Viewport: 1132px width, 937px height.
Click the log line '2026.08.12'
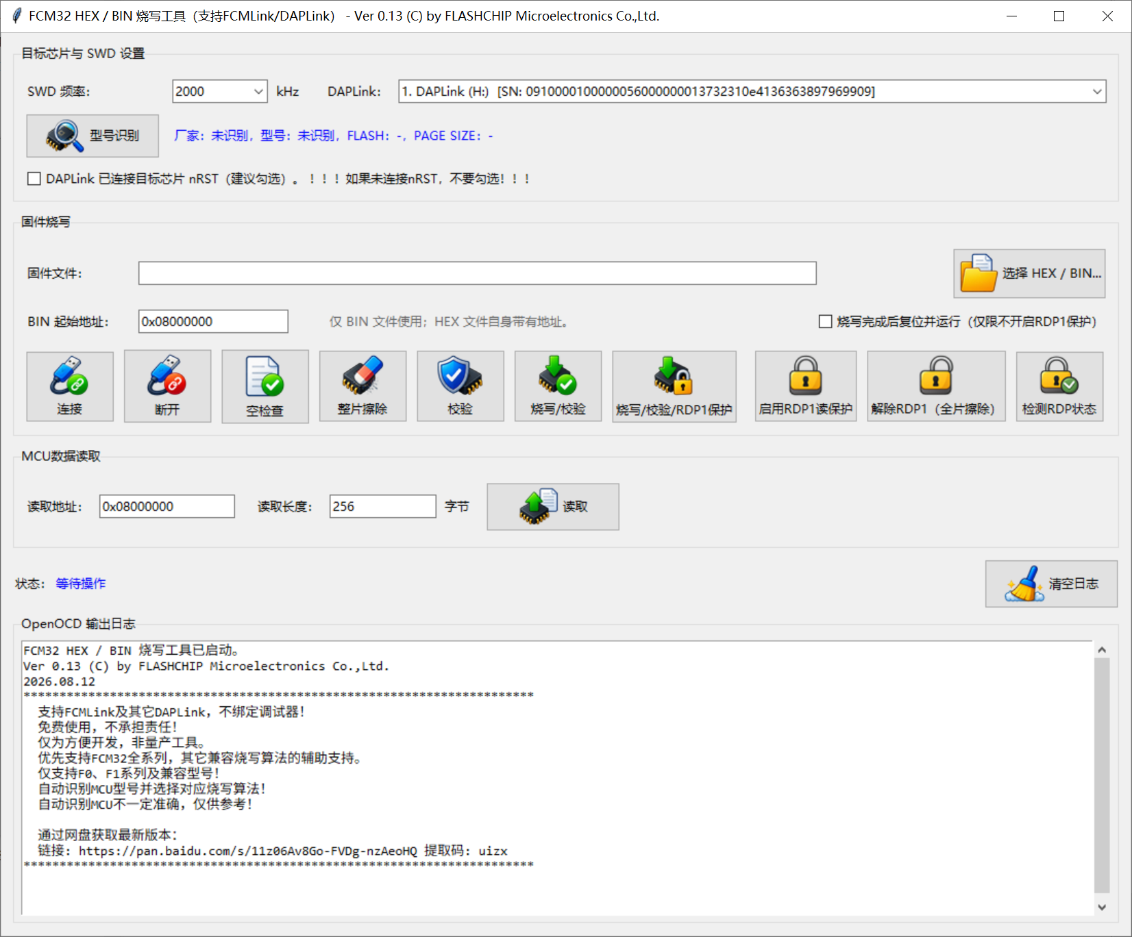tap(60, 682)
